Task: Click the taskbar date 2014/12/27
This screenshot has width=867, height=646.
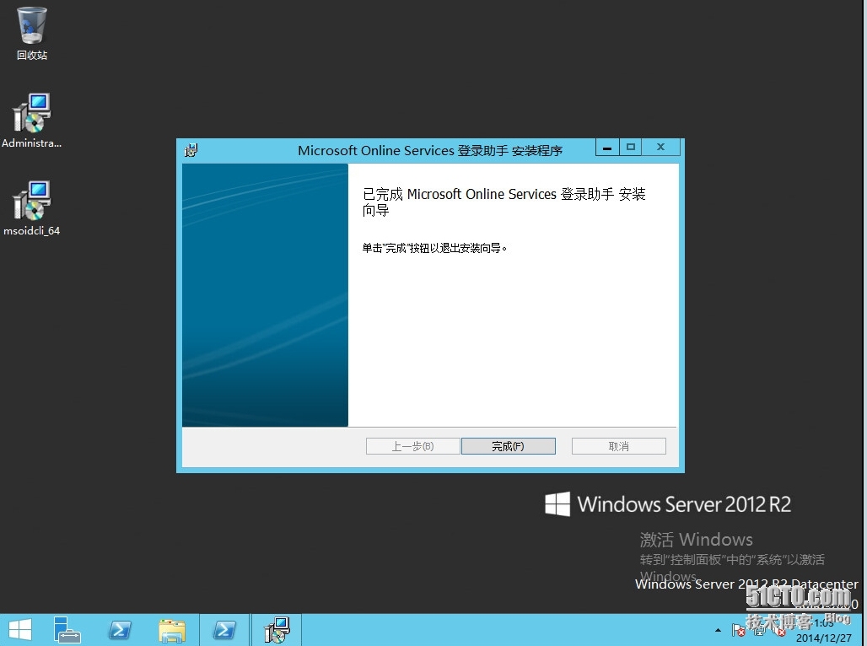Action: coord(823,638)
